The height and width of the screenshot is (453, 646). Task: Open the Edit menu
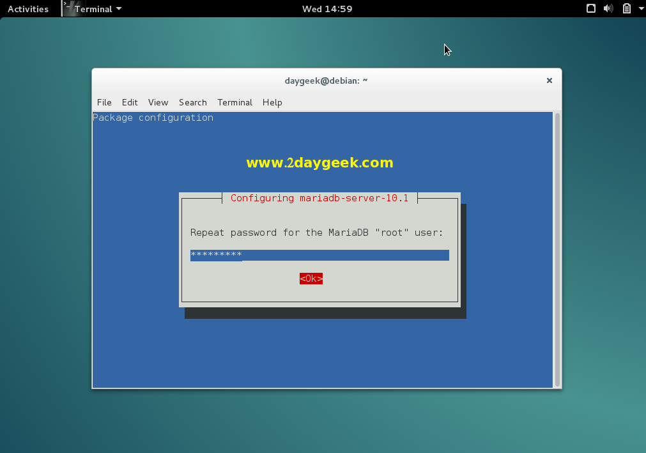point(130,102)
